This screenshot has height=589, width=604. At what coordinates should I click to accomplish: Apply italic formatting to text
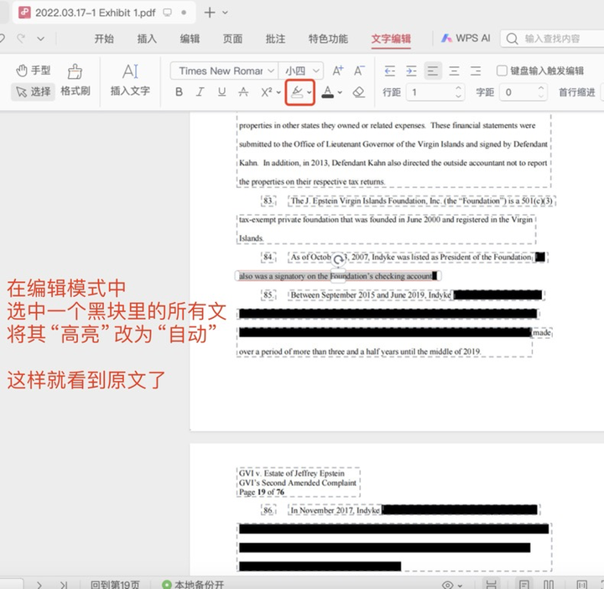pyautogui.click(x=200, y=92)
